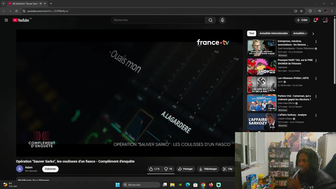
Task: Open Parlons Vrai Cameroun thumbnail
Action: pos(262,103)
